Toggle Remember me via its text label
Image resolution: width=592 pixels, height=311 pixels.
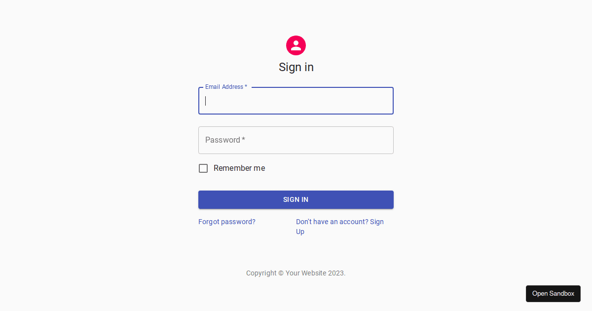(239, 168)
